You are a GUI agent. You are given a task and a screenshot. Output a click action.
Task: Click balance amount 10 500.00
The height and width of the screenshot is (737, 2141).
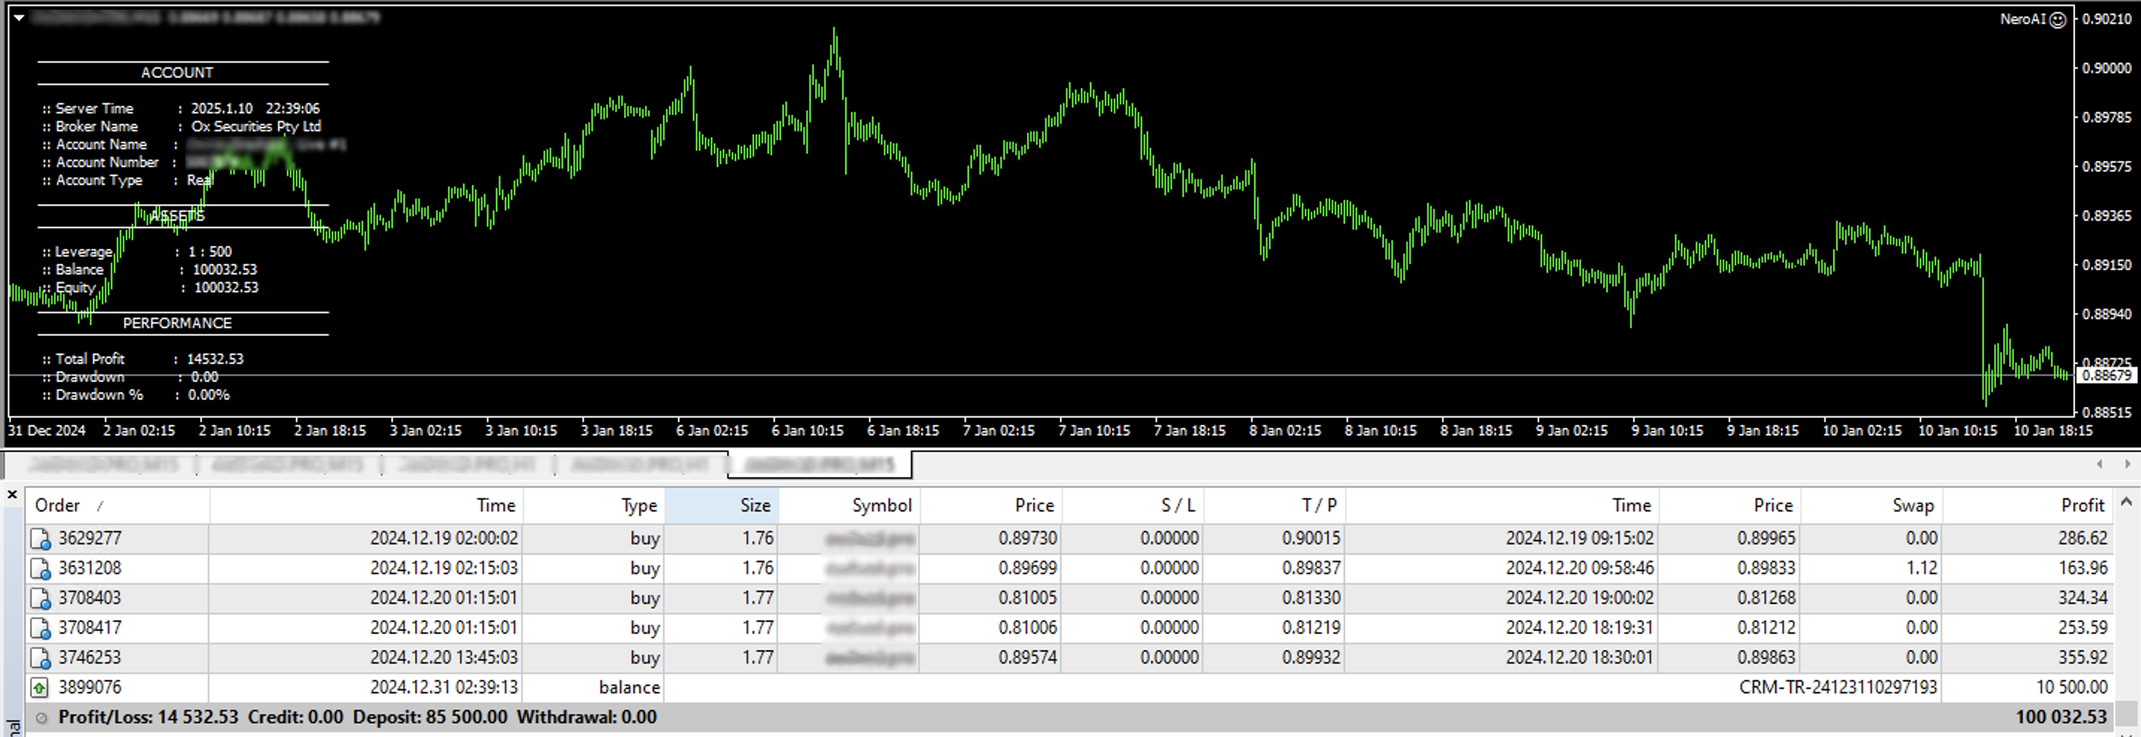(x=2071, y=688)
